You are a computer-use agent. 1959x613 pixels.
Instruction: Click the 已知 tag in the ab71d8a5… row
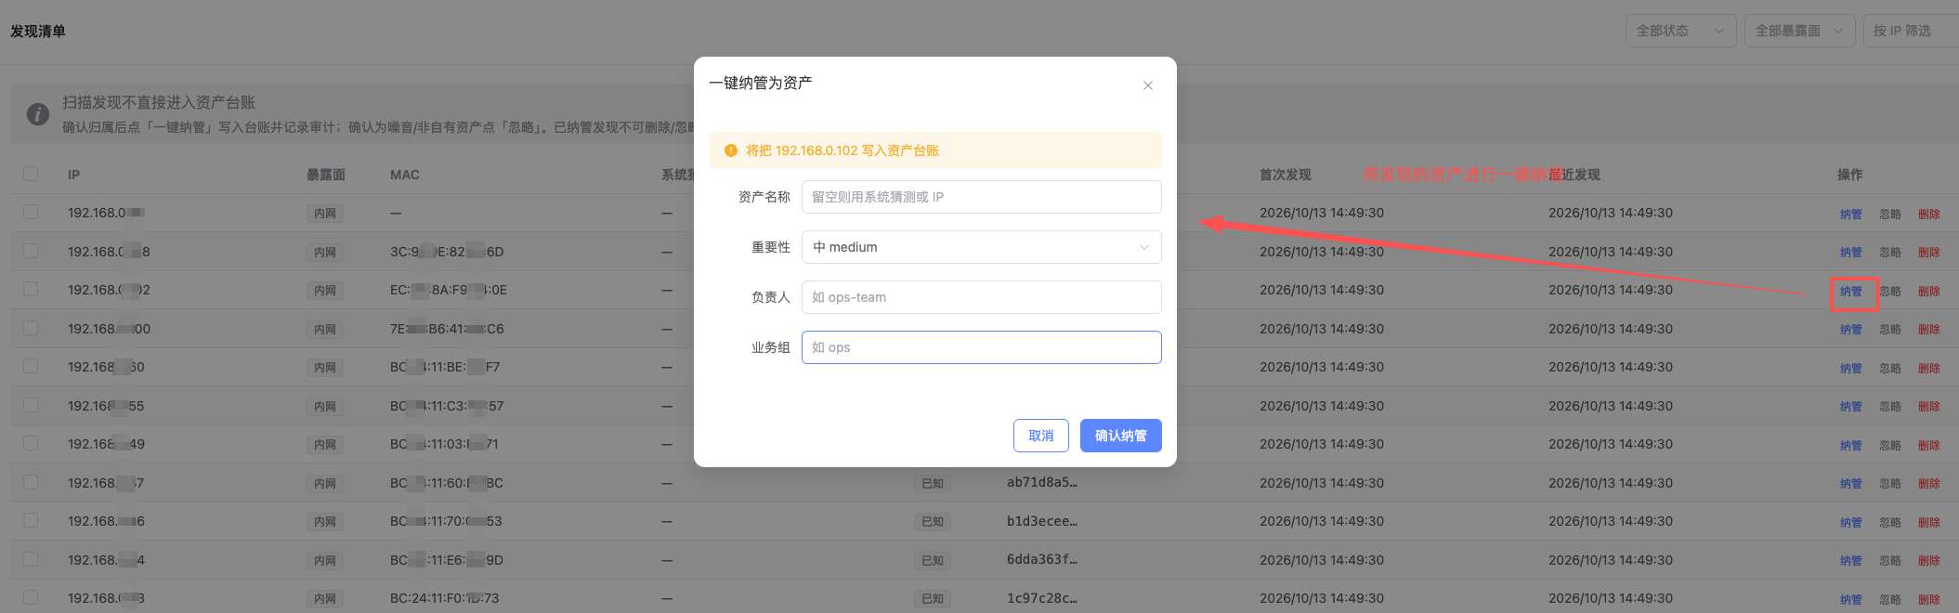[x=932, y=483]
